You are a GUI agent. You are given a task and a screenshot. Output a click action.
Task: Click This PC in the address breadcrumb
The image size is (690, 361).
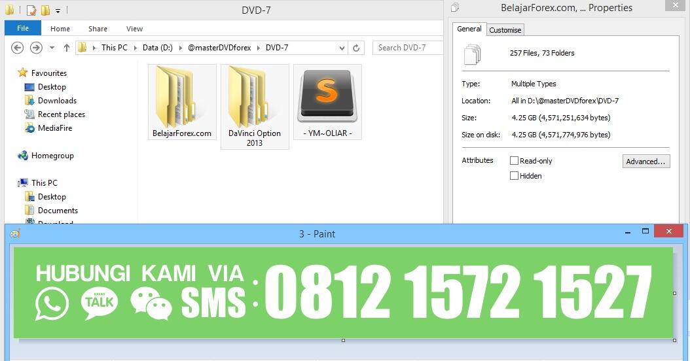tap(115, 48)
